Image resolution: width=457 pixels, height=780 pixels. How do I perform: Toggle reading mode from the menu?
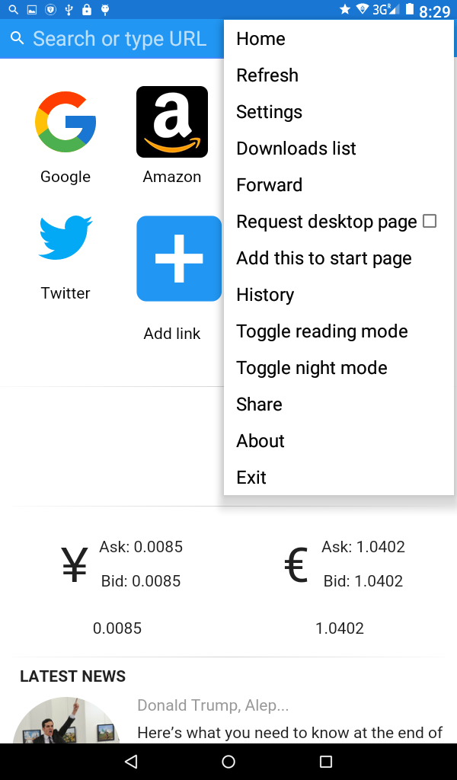[x=321, y=331]
